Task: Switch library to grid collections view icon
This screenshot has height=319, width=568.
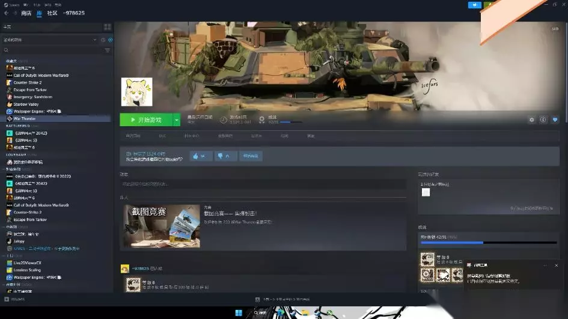Action: coord(108,27)
